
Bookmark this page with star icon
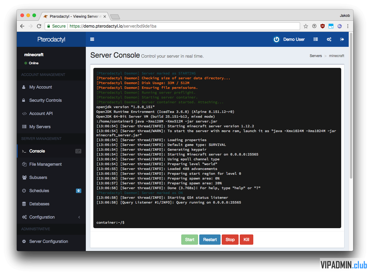click(x=305, y=26)
